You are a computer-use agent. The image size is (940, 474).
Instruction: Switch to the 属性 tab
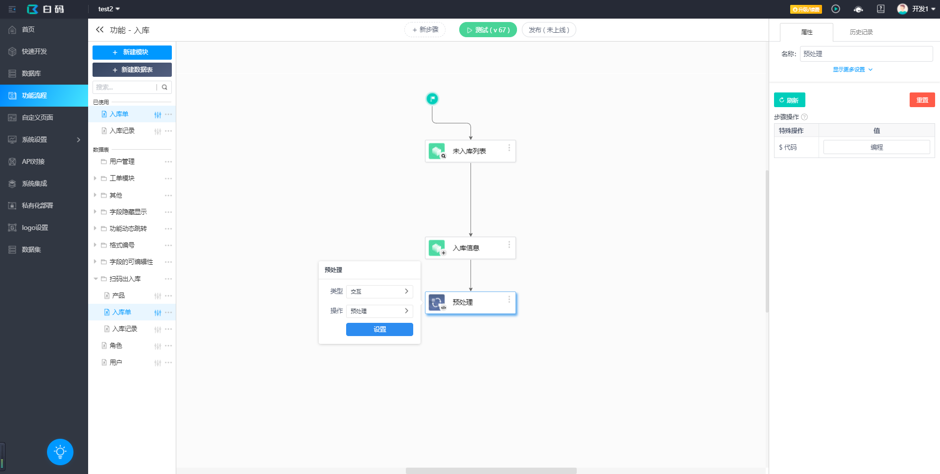pos(806,32)
